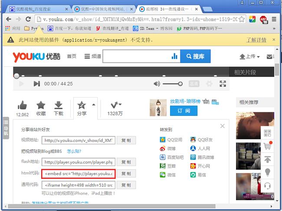
Task: Open the Apps shortcut in bookmarks bar
Action: (13, 29)
